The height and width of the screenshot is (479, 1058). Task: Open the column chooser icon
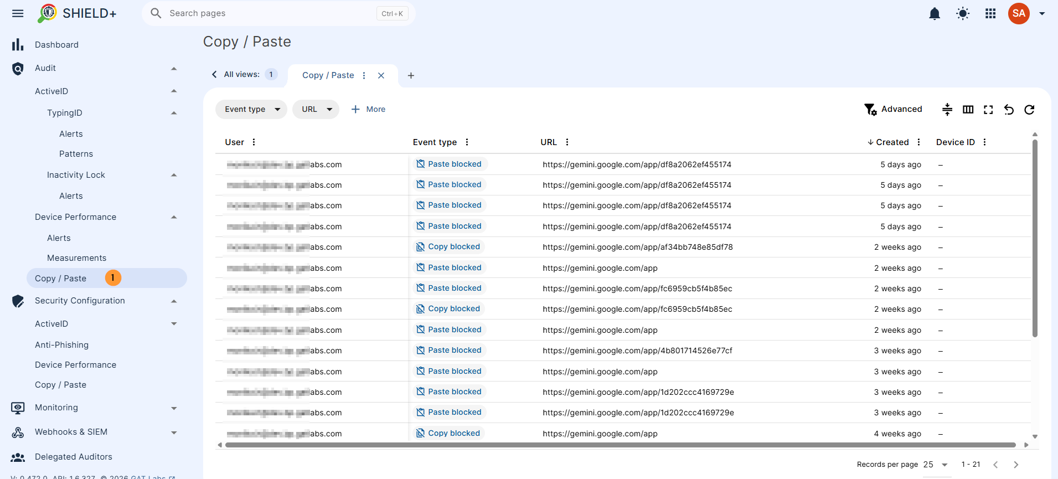click(968, 110)
